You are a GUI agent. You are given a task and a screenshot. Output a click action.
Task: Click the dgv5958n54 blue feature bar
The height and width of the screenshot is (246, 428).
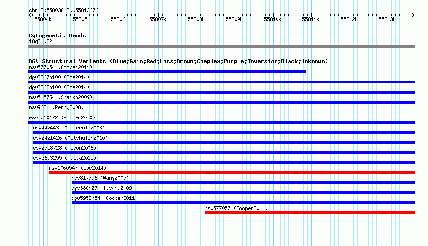click(243, 203)
